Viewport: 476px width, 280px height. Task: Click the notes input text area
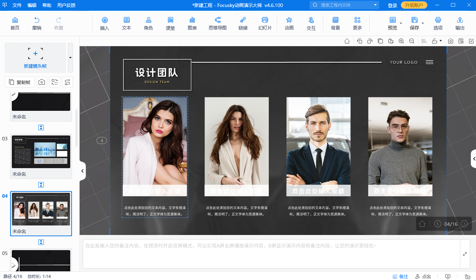click(271, 254)
